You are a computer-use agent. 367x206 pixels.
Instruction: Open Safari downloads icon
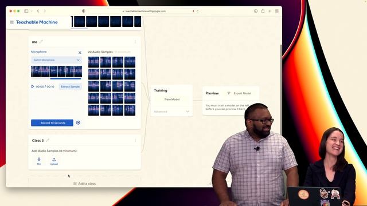pyautogui.click(x=256, y=11)
